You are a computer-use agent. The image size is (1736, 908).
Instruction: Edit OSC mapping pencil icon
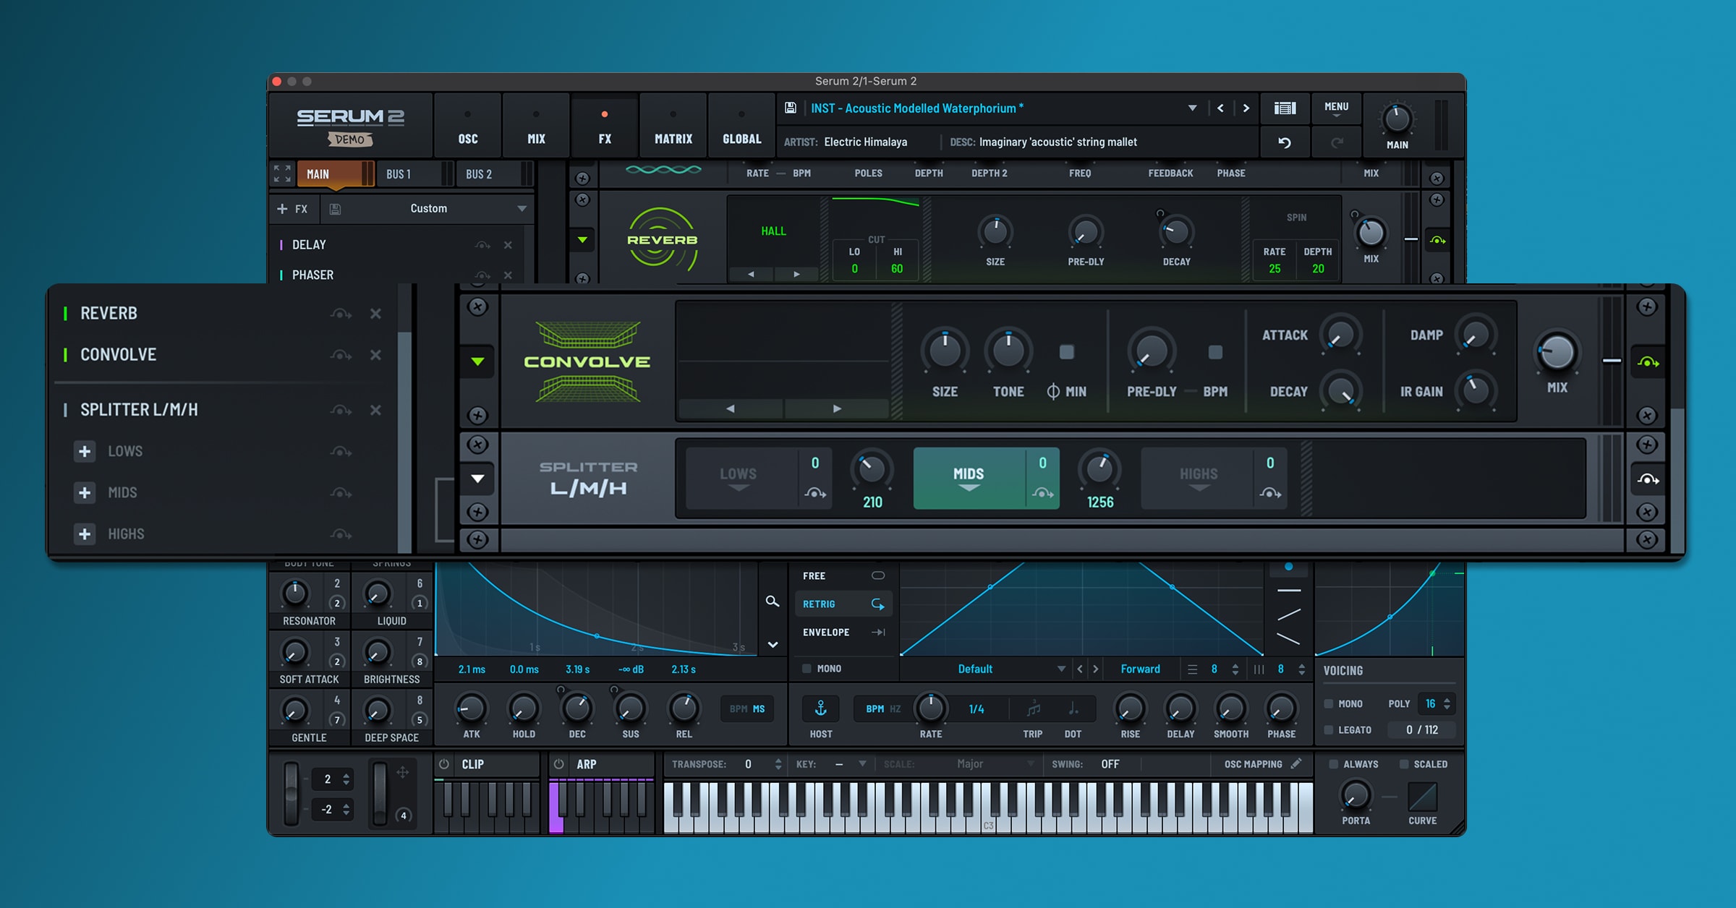coord(1296,763)
